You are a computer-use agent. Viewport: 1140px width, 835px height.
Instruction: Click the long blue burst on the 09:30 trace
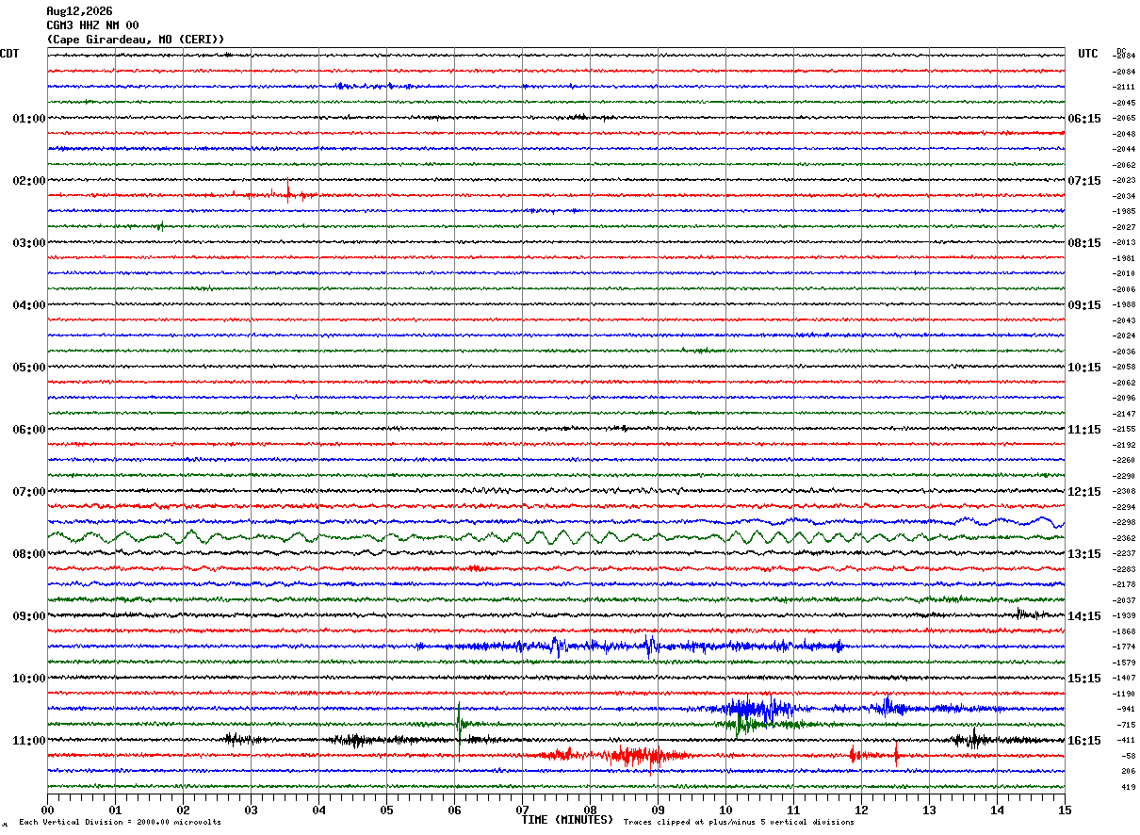point(629,647)
